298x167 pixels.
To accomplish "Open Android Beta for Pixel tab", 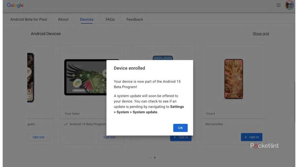I will click(x=29, y=19).
